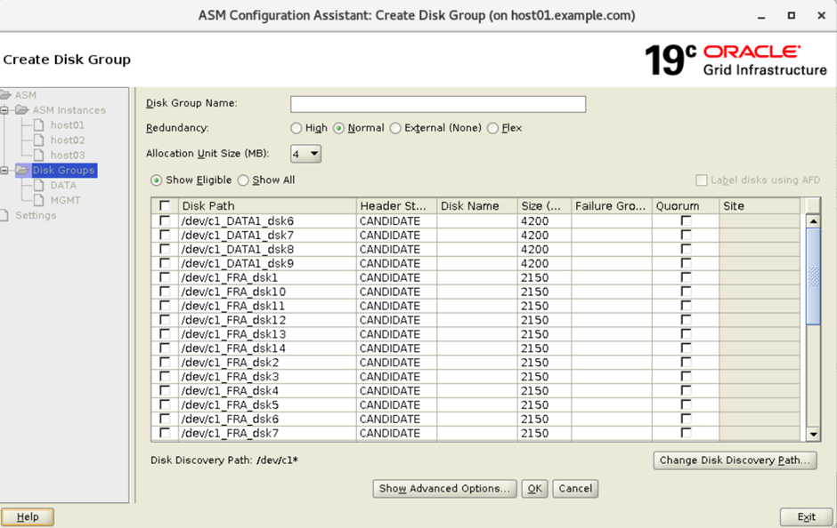Click the Cancel button
The image size is (837, 528).
click(x=575, y=489)
